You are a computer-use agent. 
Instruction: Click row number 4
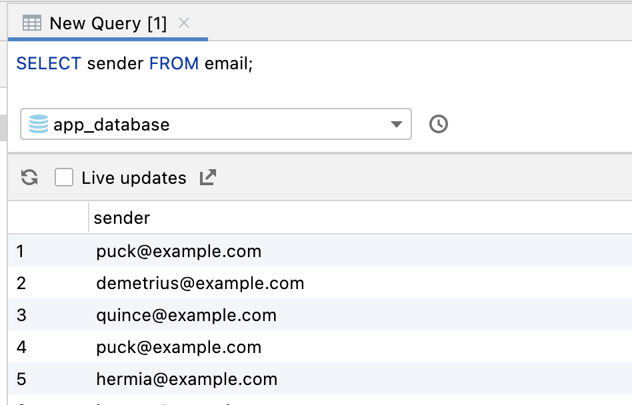[21, 347]
